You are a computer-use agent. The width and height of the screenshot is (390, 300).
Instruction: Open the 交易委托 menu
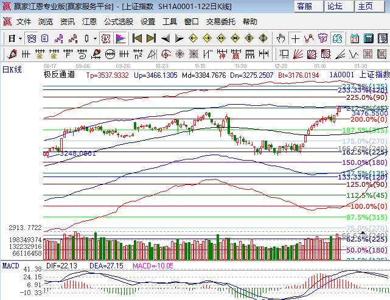[221, 21]
